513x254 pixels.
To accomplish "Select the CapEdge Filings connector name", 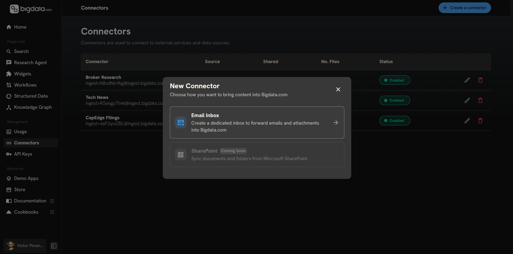I will coord(103,118).
